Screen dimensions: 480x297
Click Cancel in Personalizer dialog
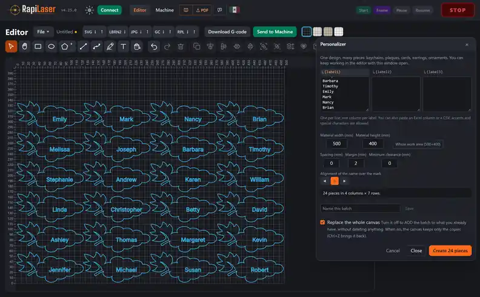click(393, 250)
